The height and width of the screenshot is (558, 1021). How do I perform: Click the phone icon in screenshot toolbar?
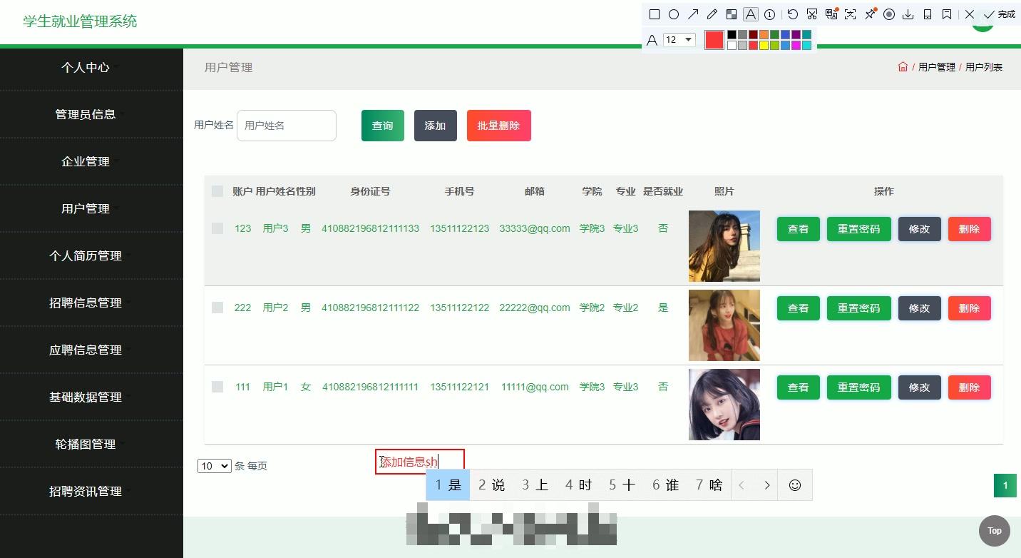pyautogui.click(x=927, y=14)
